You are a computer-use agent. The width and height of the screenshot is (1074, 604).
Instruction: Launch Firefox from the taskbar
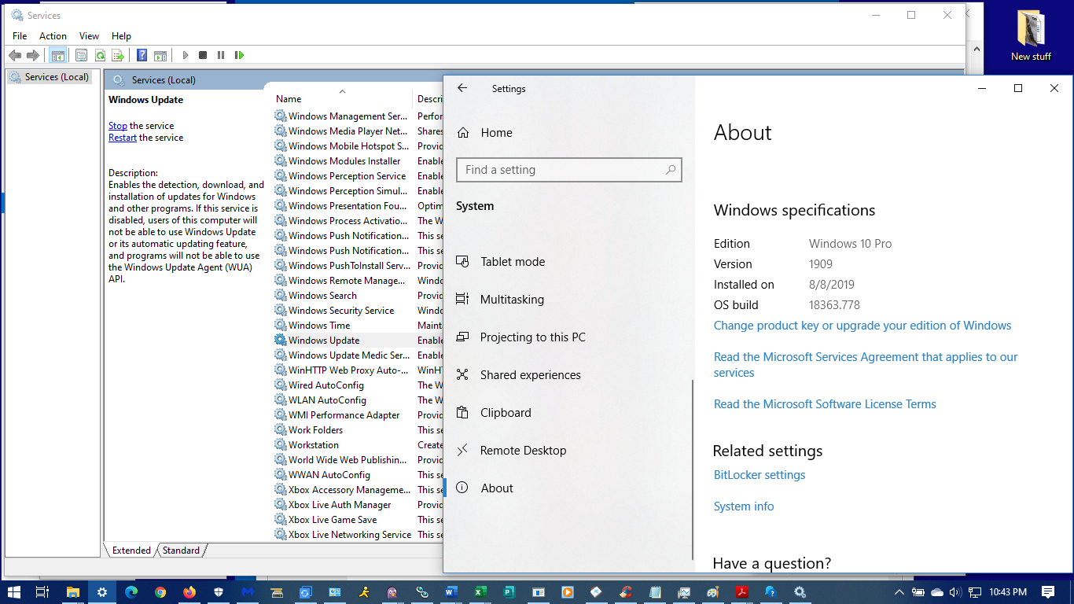pyautogui.click(x=189, y=592)
